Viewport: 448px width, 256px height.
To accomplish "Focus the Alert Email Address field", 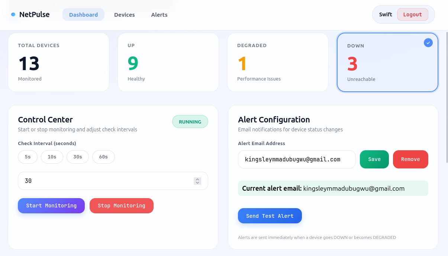I will (x=297, y=159).
